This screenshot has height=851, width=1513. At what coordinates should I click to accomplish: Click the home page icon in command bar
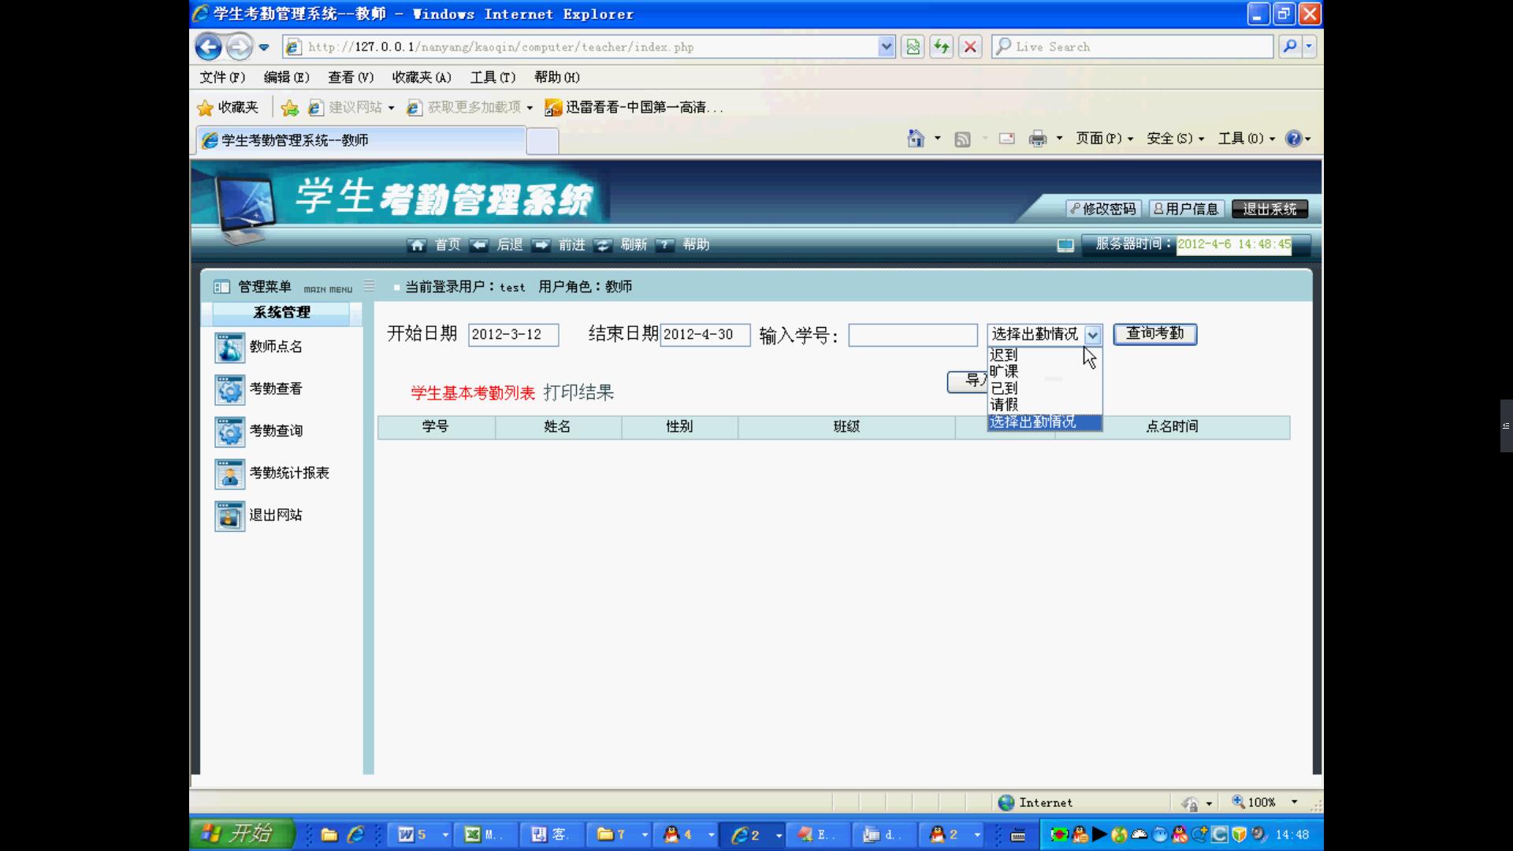(916, 139)
